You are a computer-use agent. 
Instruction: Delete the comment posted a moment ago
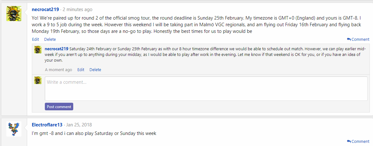pos(95,70)
